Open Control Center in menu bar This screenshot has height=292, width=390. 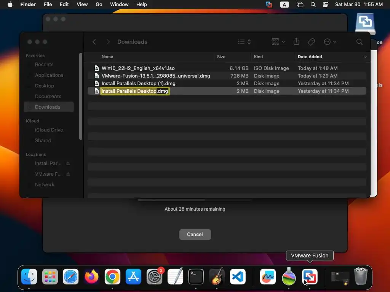click(326, 5)
